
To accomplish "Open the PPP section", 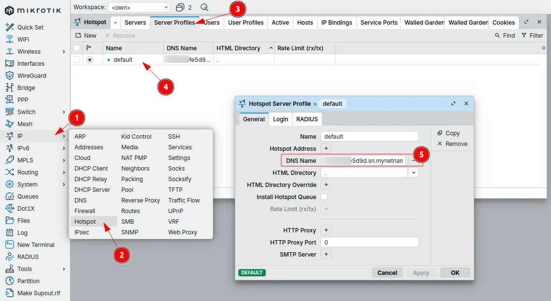I will click(x=23, y=100).
